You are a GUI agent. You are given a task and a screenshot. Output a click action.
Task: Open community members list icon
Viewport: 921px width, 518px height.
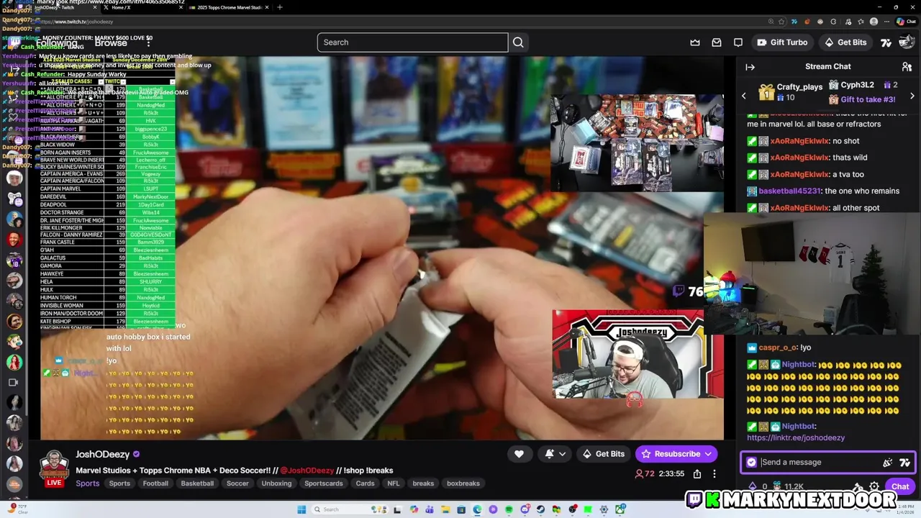[907, 67]
